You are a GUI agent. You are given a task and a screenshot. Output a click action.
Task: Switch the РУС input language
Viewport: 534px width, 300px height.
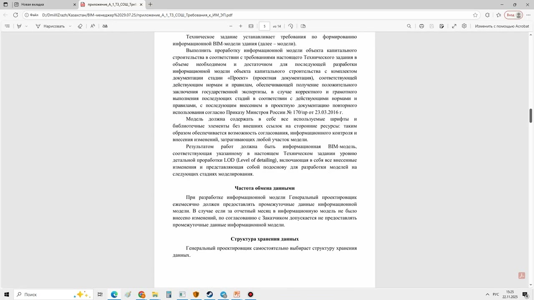coord(496,295)
